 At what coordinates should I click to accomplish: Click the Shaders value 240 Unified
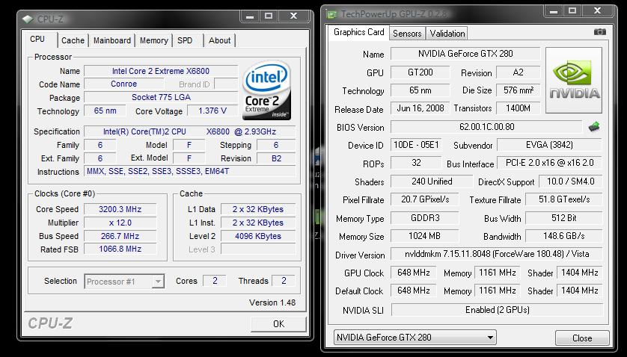pyautogui.click(x=432, y=181)
